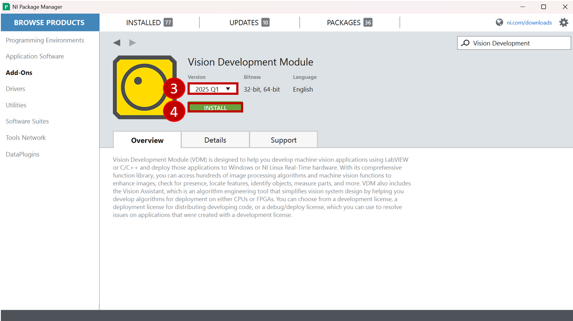Select Utilities category

(16, 105)
